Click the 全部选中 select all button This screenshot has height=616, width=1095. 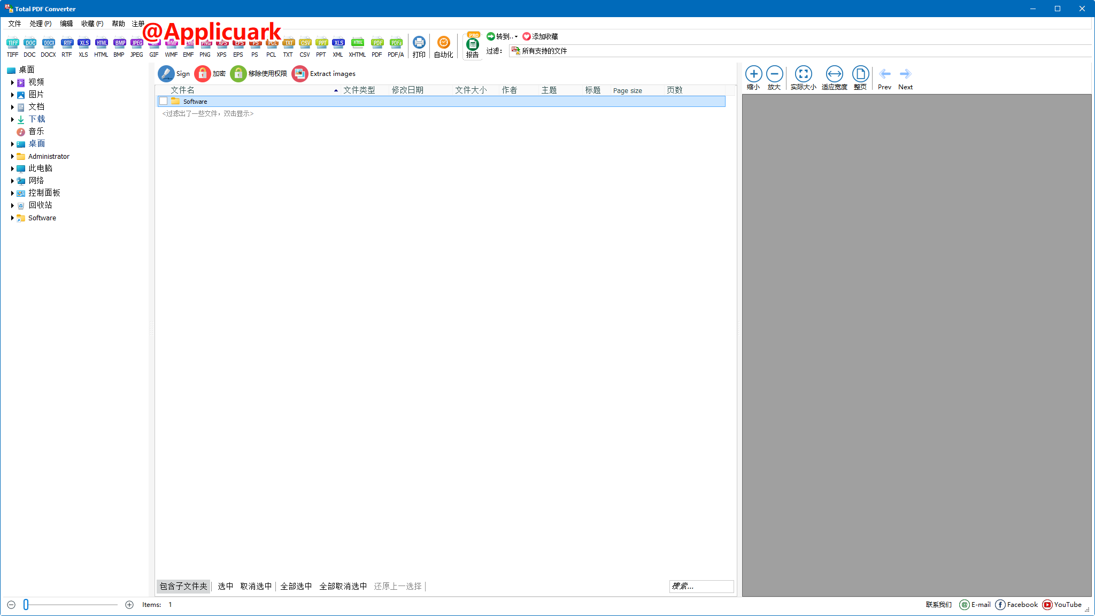pyautogui.click(x=296, y=586)
